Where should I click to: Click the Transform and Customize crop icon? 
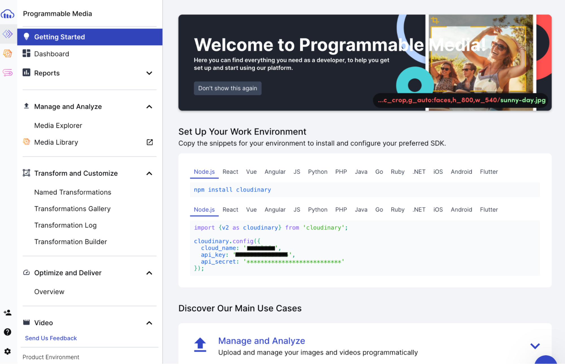tap(26, 173)
